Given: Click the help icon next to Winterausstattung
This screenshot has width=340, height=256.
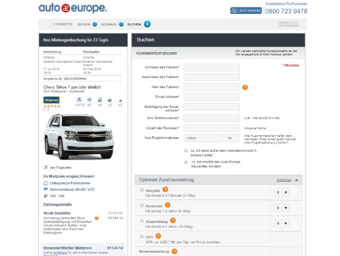Looking at the screenshot, I should pos(174,251).
